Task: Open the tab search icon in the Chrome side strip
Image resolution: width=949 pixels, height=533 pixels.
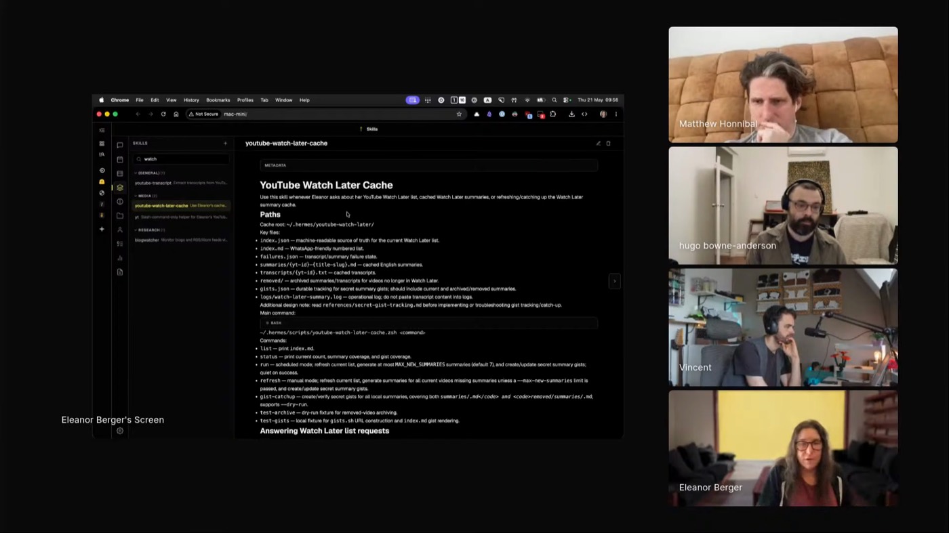Action: 102,154
